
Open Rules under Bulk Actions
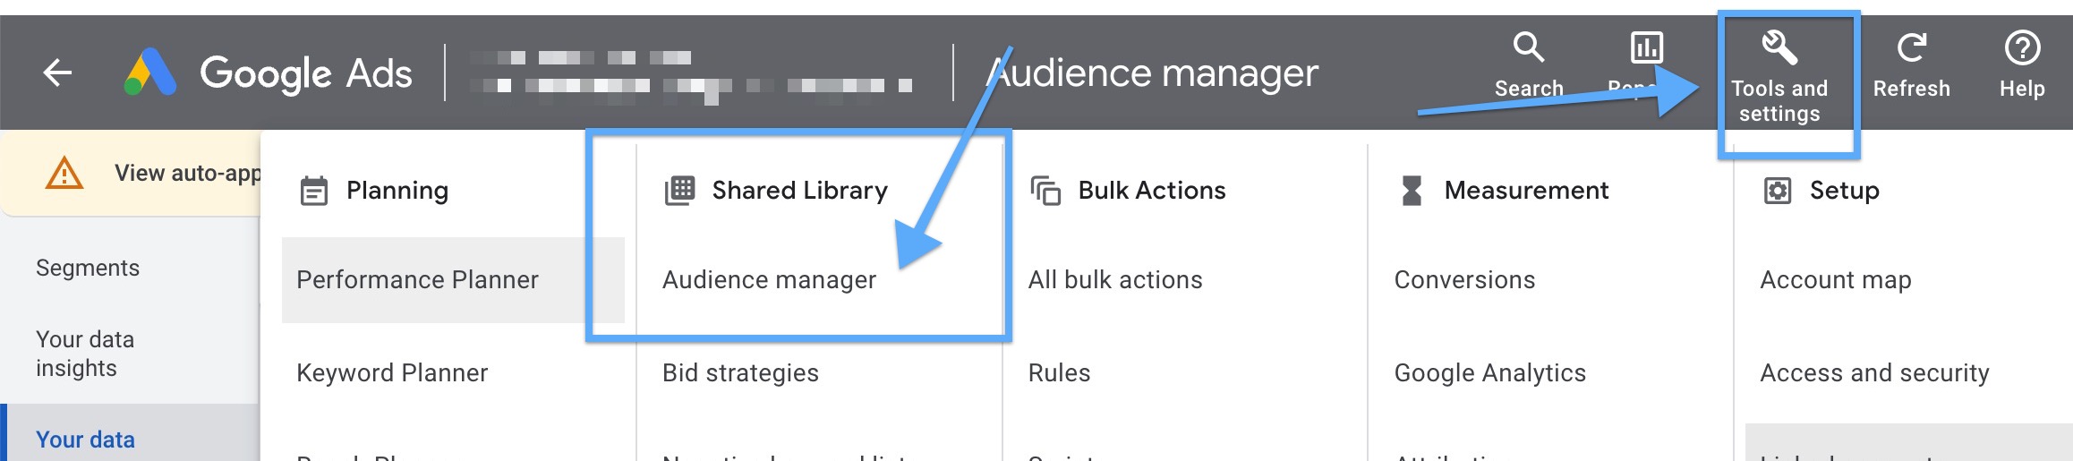click(x=1059, y=372)
